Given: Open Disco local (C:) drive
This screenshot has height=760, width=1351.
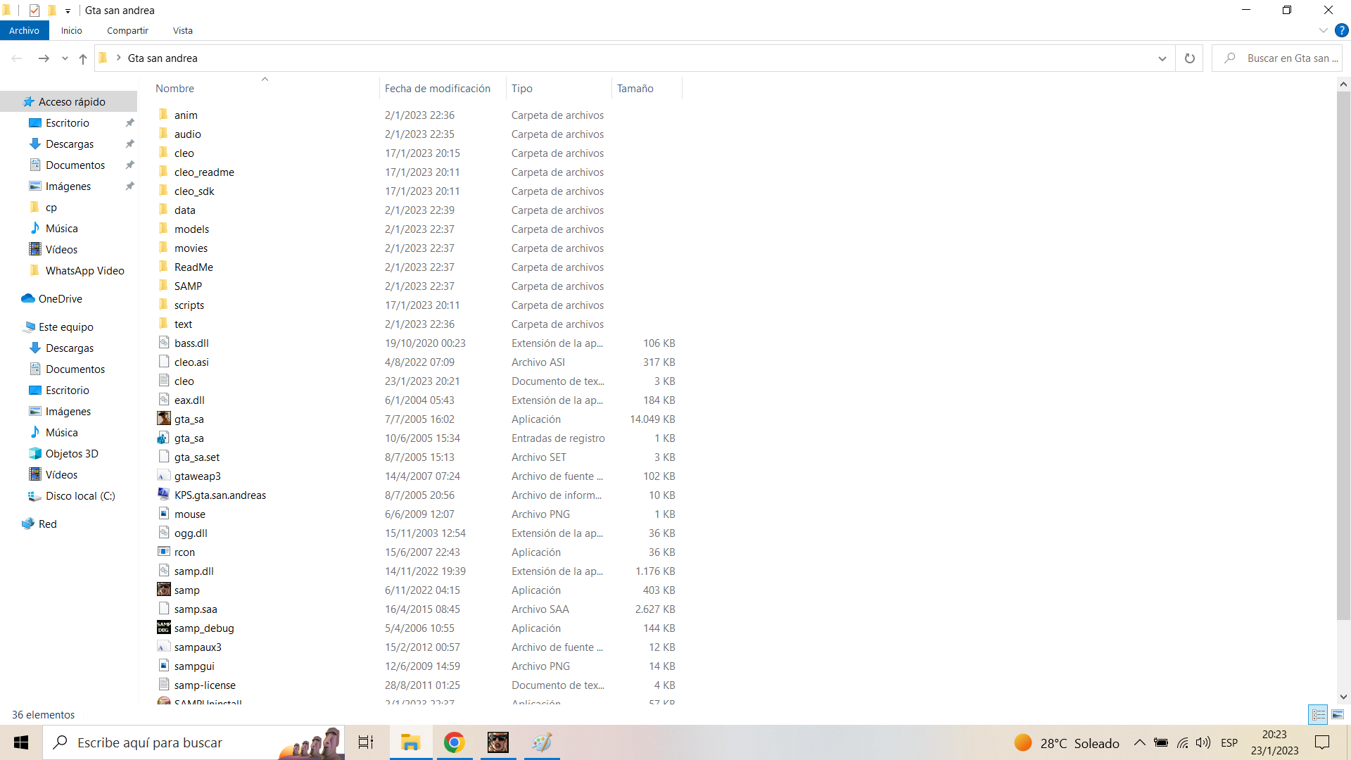Looking at the screenshot, I should pyautogui.click(x=80, y=495).
